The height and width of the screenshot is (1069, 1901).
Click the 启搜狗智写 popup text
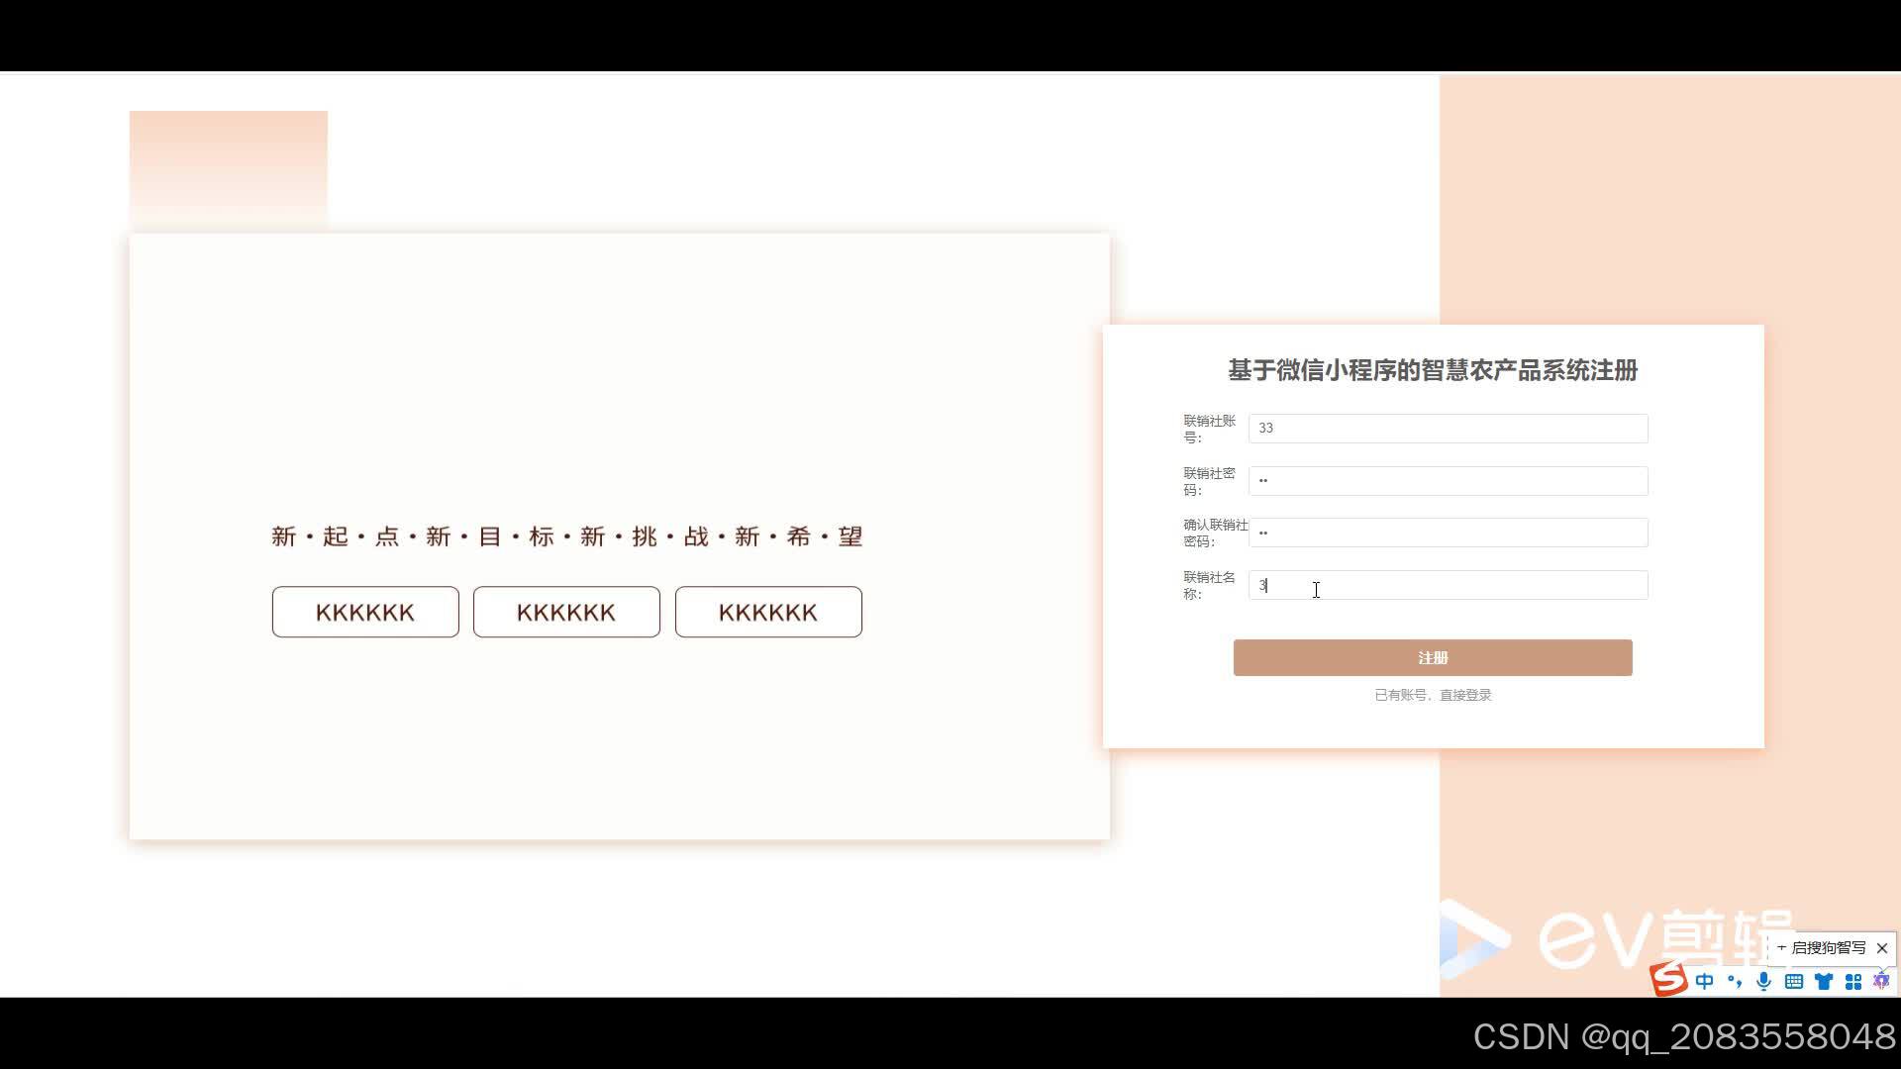click(1828, 948)
